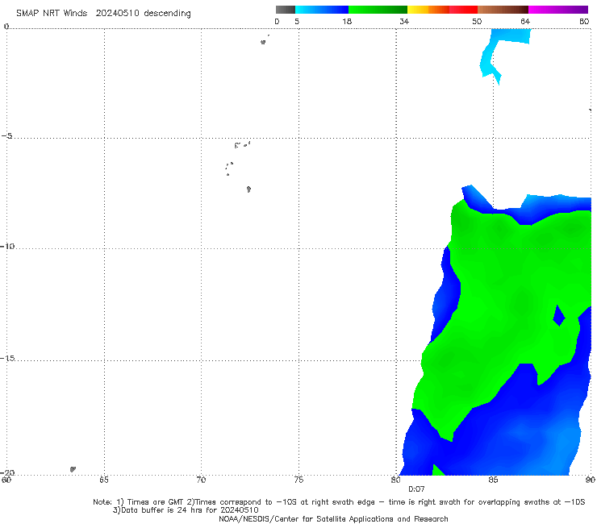This screenshot has width=597, height=524.
Task: Click the 'SMAP NRT Winds 20240510 descending' title
Action: point(103,14)
